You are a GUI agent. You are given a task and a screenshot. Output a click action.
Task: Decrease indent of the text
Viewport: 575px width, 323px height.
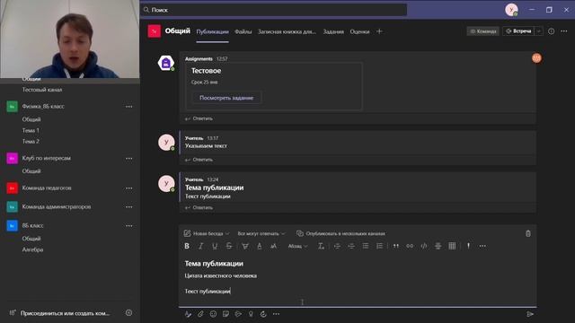[337, 246]
